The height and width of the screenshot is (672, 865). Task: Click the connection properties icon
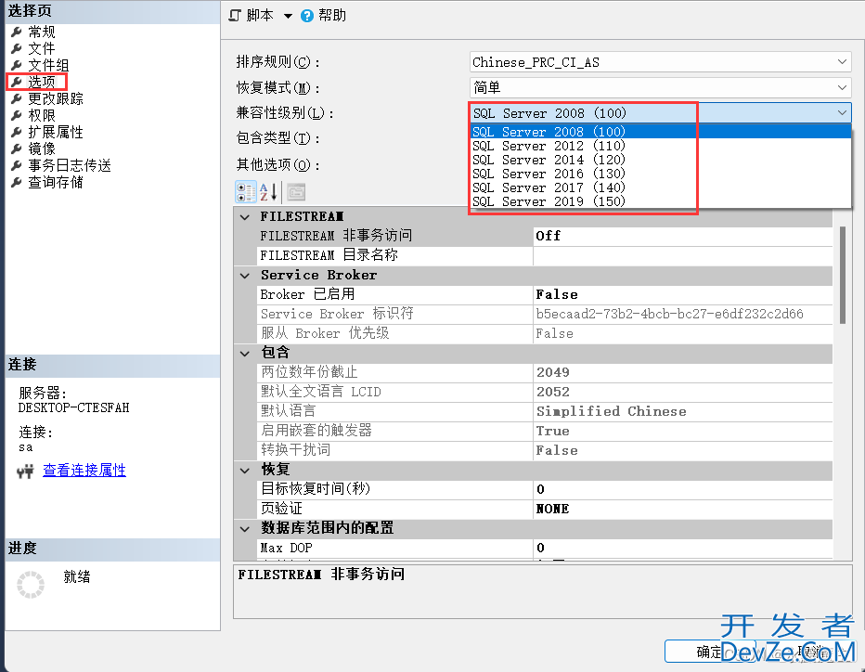[x=25, y=472]
